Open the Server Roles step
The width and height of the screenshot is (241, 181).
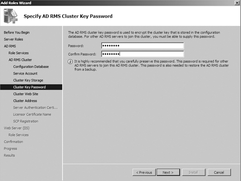(13, 39)
